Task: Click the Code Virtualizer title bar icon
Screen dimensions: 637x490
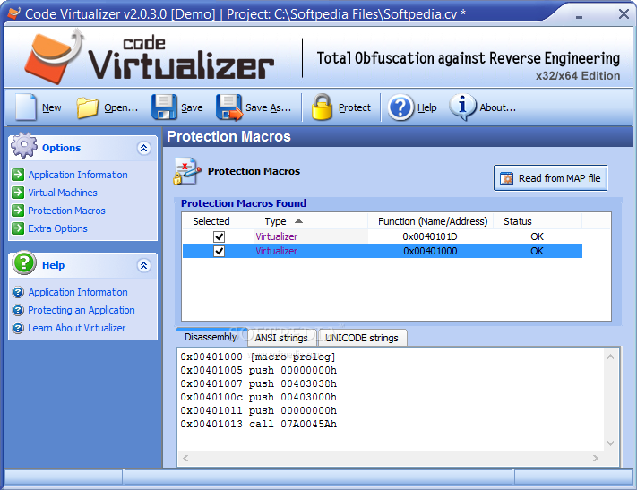Action: 13,13
